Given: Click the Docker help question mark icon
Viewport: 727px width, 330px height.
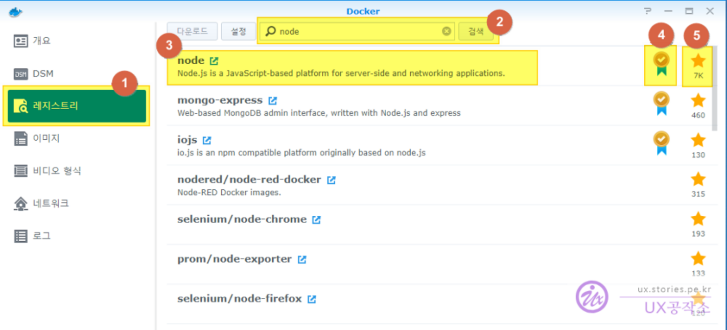Looking at the screenshot, I should tap(648, 11).
